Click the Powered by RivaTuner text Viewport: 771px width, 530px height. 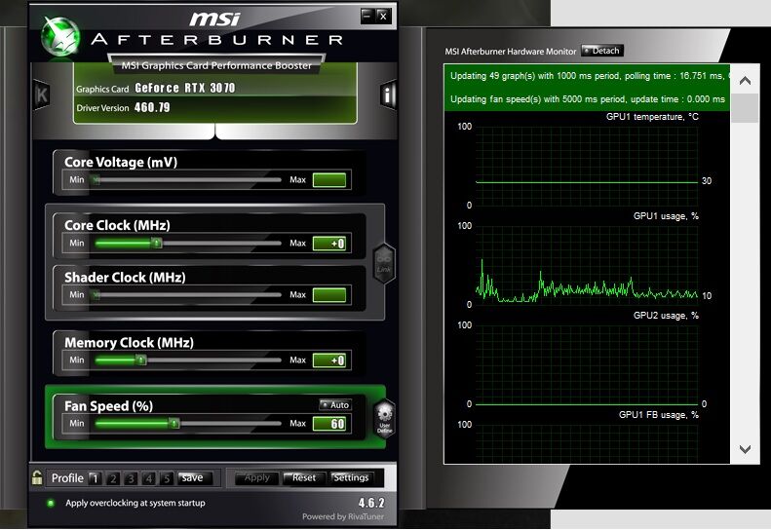coord(343,516)
